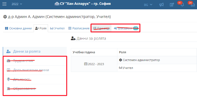Click gear icon beside Системен администратор
Image resolution: width=197 pixels, height=104 pixels.
click(x=120, y=60)
